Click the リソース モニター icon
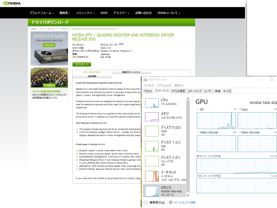This screenshot has width=277, height=208. [x=171, y=202]
